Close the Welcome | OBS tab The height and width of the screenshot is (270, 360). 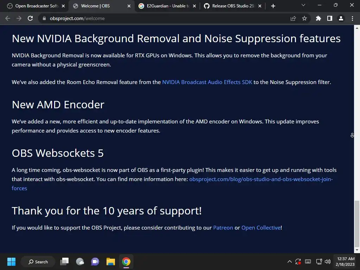click(x=129, y=6)
